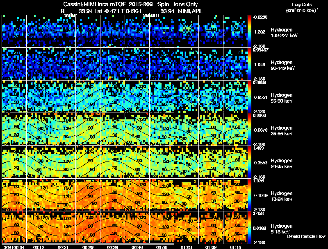Image resolution: width=328 pixels, height=249 pixels.
Task: Select the 149-227 keV panel at 01:09
Action: click(x=211, y=31)
